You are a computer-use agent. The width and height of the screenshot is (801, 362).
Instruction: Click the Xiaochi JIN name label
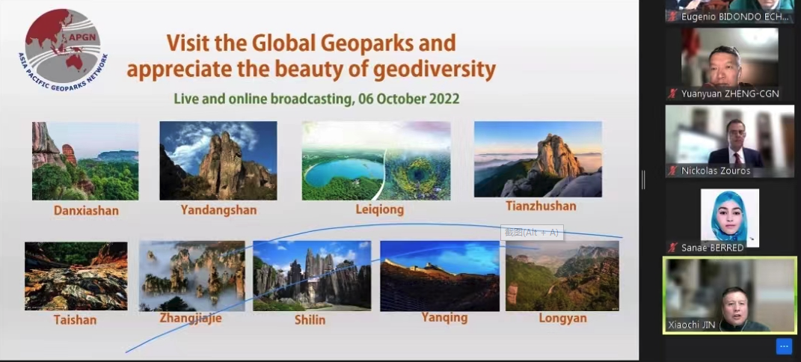pyautogui.click(x=692, y=325)
